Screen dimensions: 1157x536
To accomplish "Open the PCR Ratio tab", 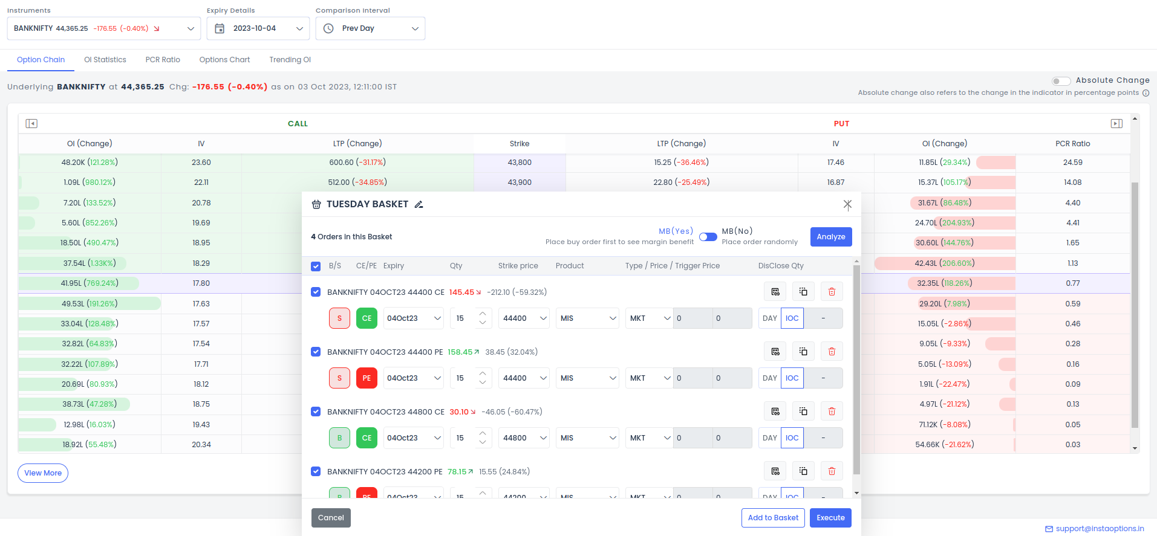I will coord(163,60).
